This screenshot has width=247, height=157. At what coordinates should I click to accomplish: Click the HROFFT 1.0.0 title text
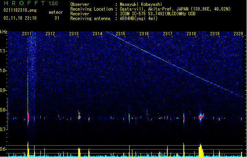(31, 3)
